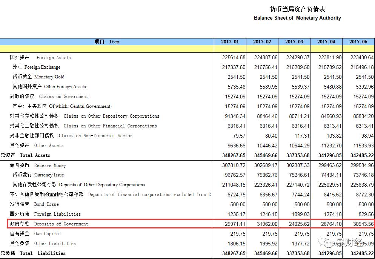Select Deposits of Government value 31962.00
Image resolution: width=375 pixels, height=259 pixels.
click(267, 224)
